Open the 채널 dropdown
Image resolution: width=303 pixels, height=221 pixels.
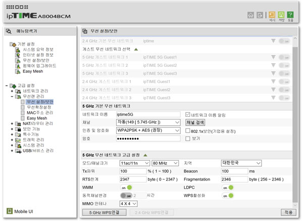point(148,122)
